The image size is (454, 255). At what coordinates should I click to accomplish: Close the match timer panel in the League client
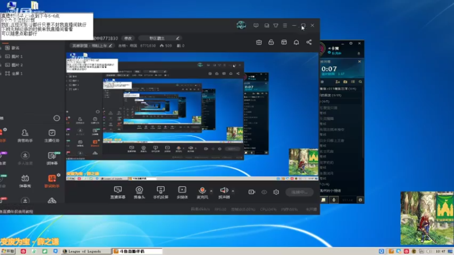(x=359, y=62)
